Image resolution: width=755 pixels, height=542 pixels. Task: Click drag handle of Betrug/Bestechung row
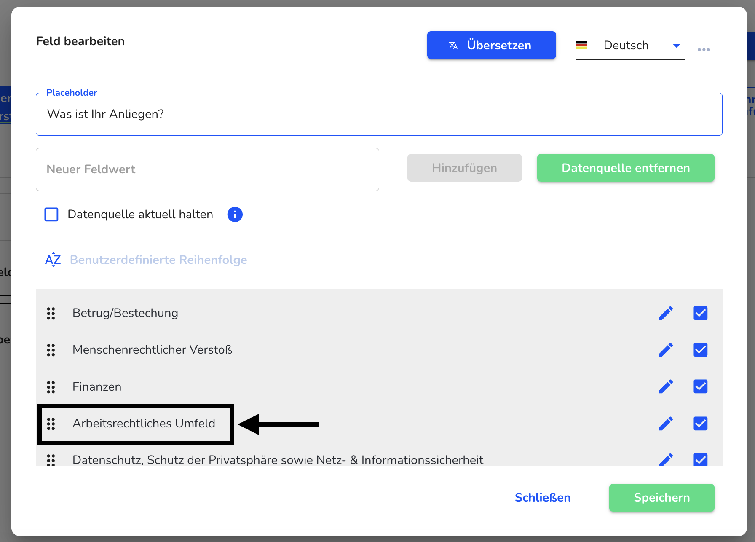coord(51,313)
